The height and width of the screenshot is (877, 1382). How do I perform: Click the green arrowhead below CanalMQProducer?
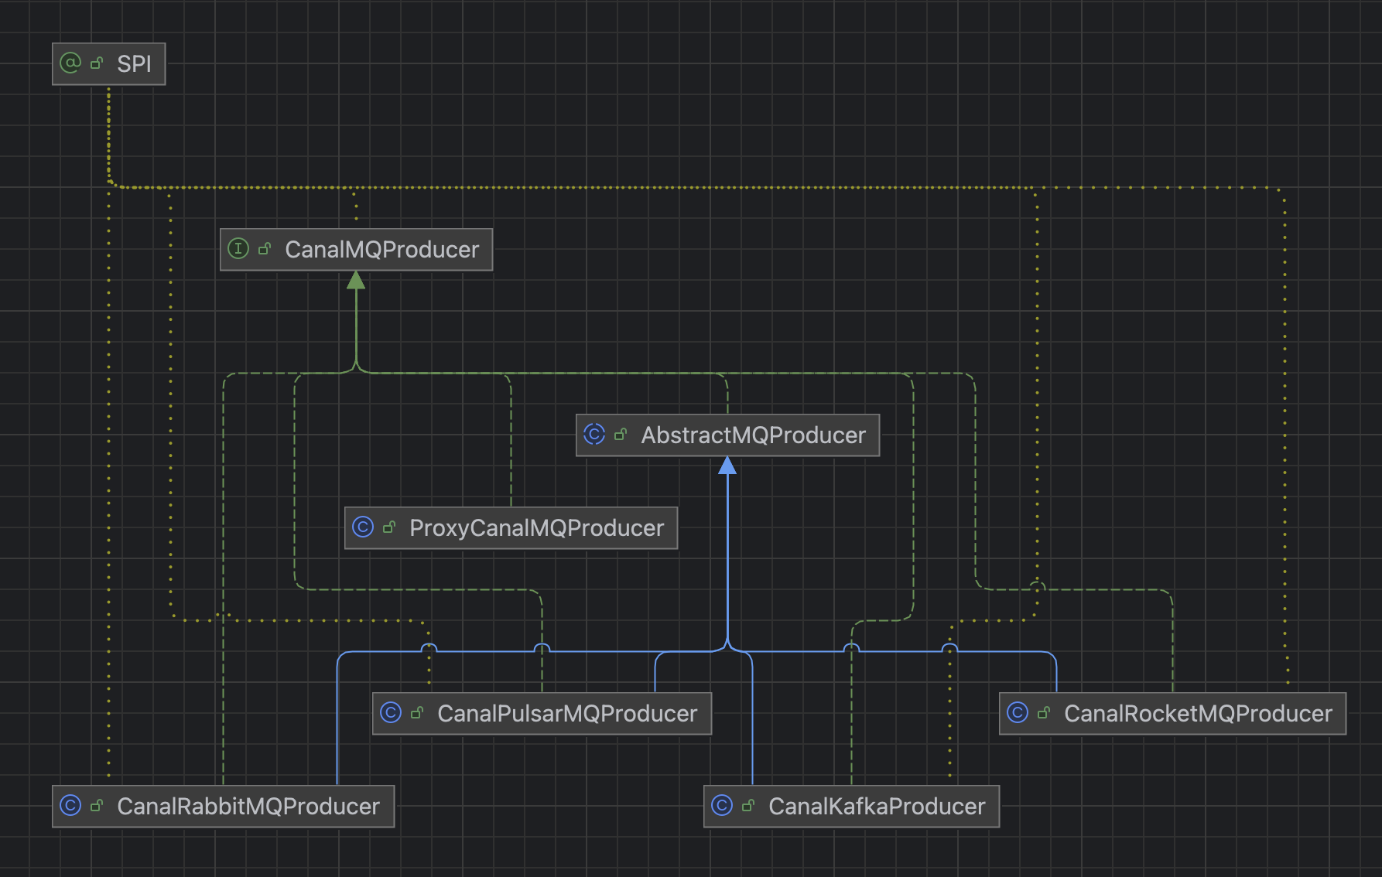pyautogui.click(x=356, y=281)
